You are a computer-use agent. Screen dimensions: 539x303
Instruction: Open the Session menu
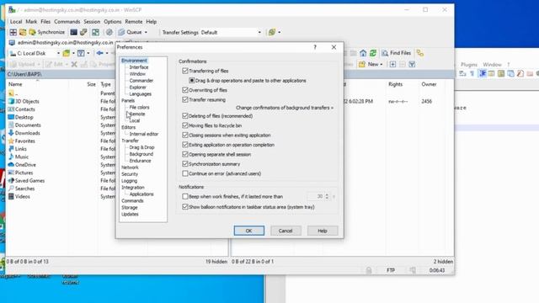tap(92, 22)
